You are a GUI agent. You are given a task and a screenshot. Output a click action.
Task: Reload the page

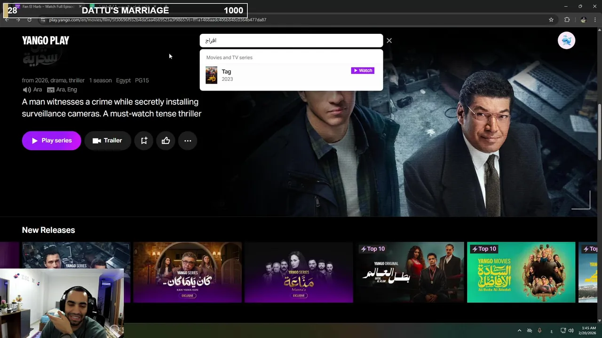29,20
